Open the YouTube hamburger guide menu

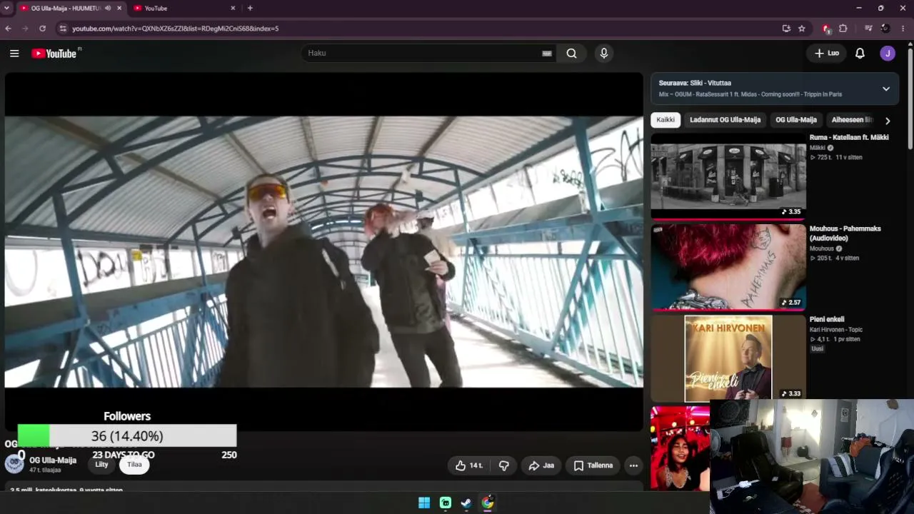14,54
